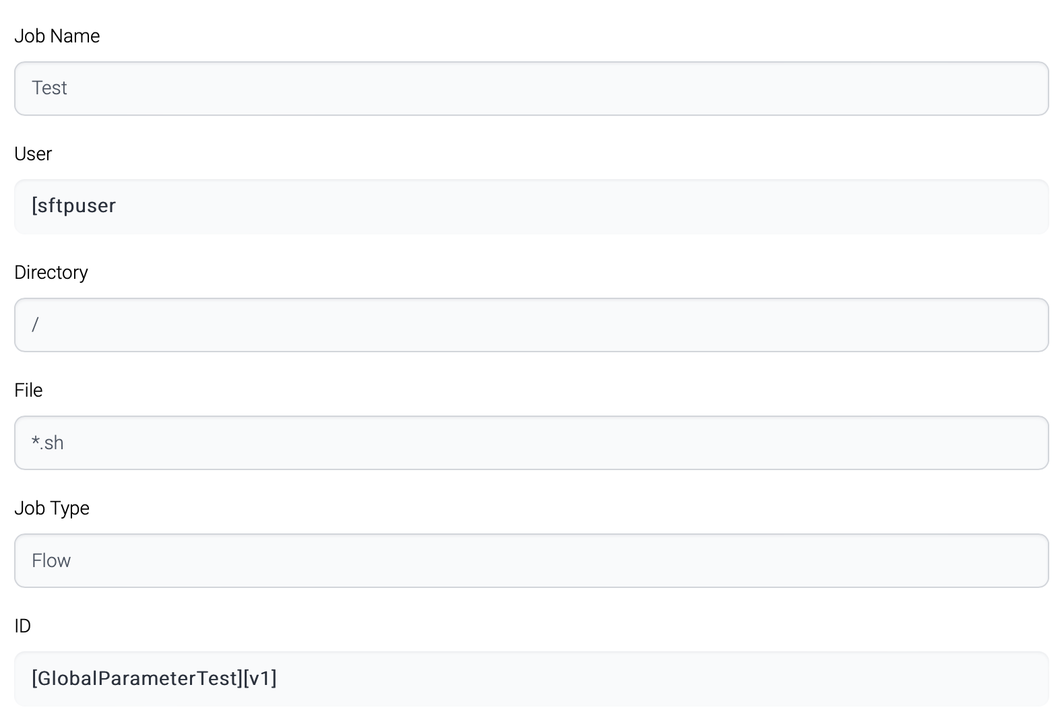Click the "Job Name" label

point(57,36)
